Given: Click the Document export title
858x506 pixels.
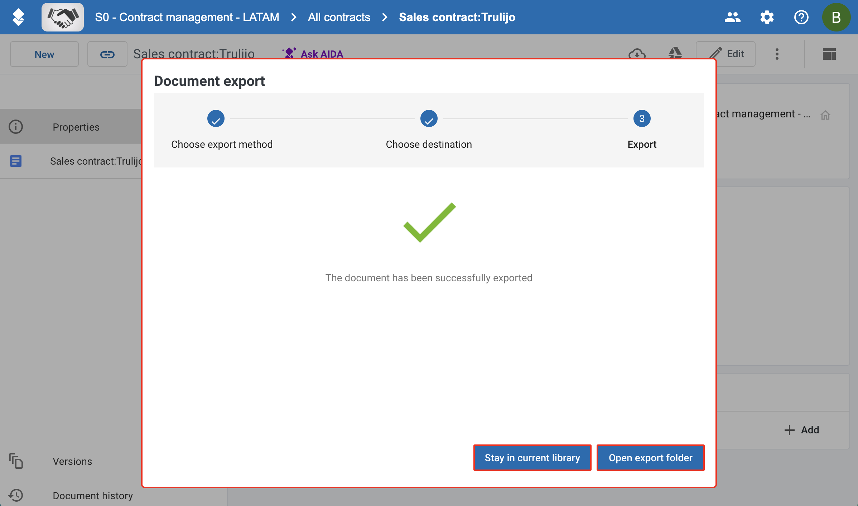Looking at the screenshot, I should pyautogui.click(x=209, y=81).
